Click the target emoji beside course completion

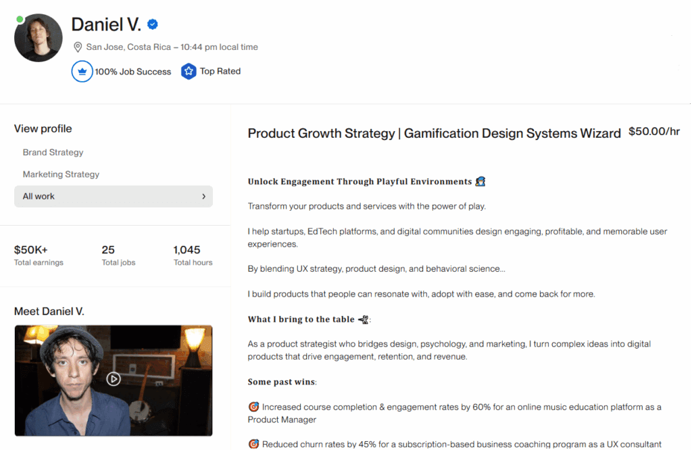253,407
